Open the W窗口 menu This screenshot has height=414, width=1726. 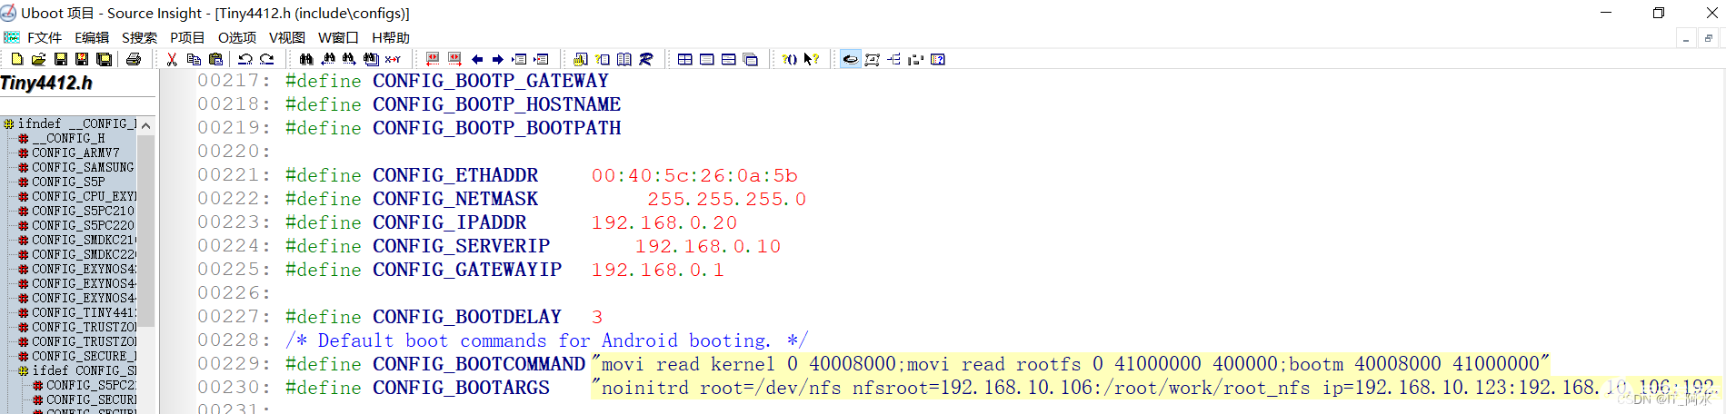click(x=338, y=37)
